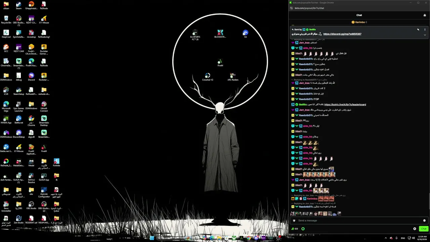This screenshot has width=430, height=242.
Task: Open the Kick K emote button
Action: click(x=303, y=229)
